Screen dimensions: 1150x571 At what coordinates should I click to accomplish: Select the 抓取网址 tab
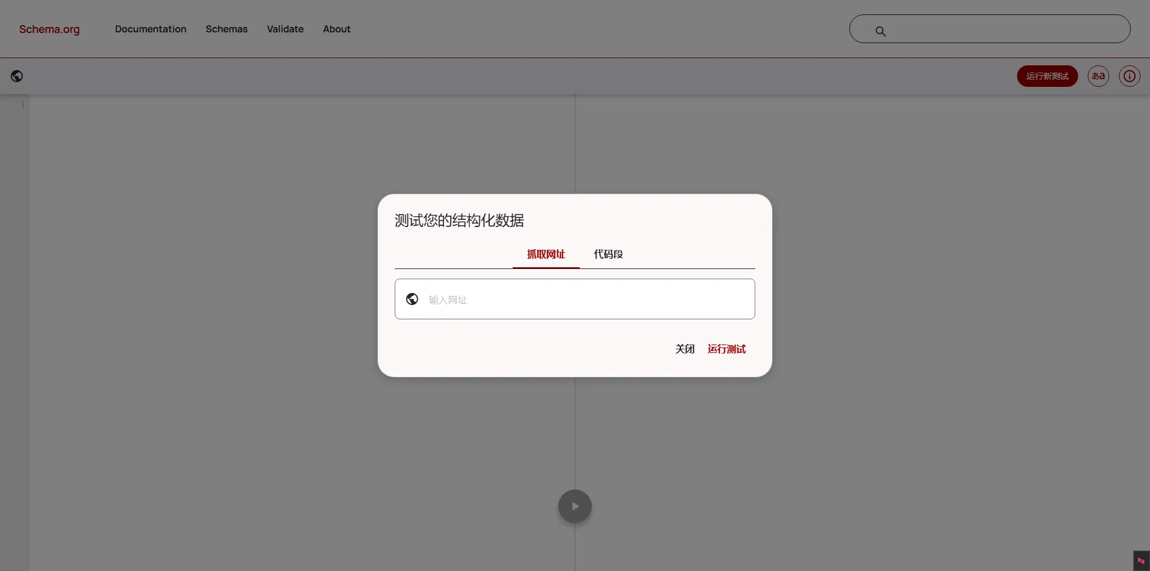pos(546,254)
